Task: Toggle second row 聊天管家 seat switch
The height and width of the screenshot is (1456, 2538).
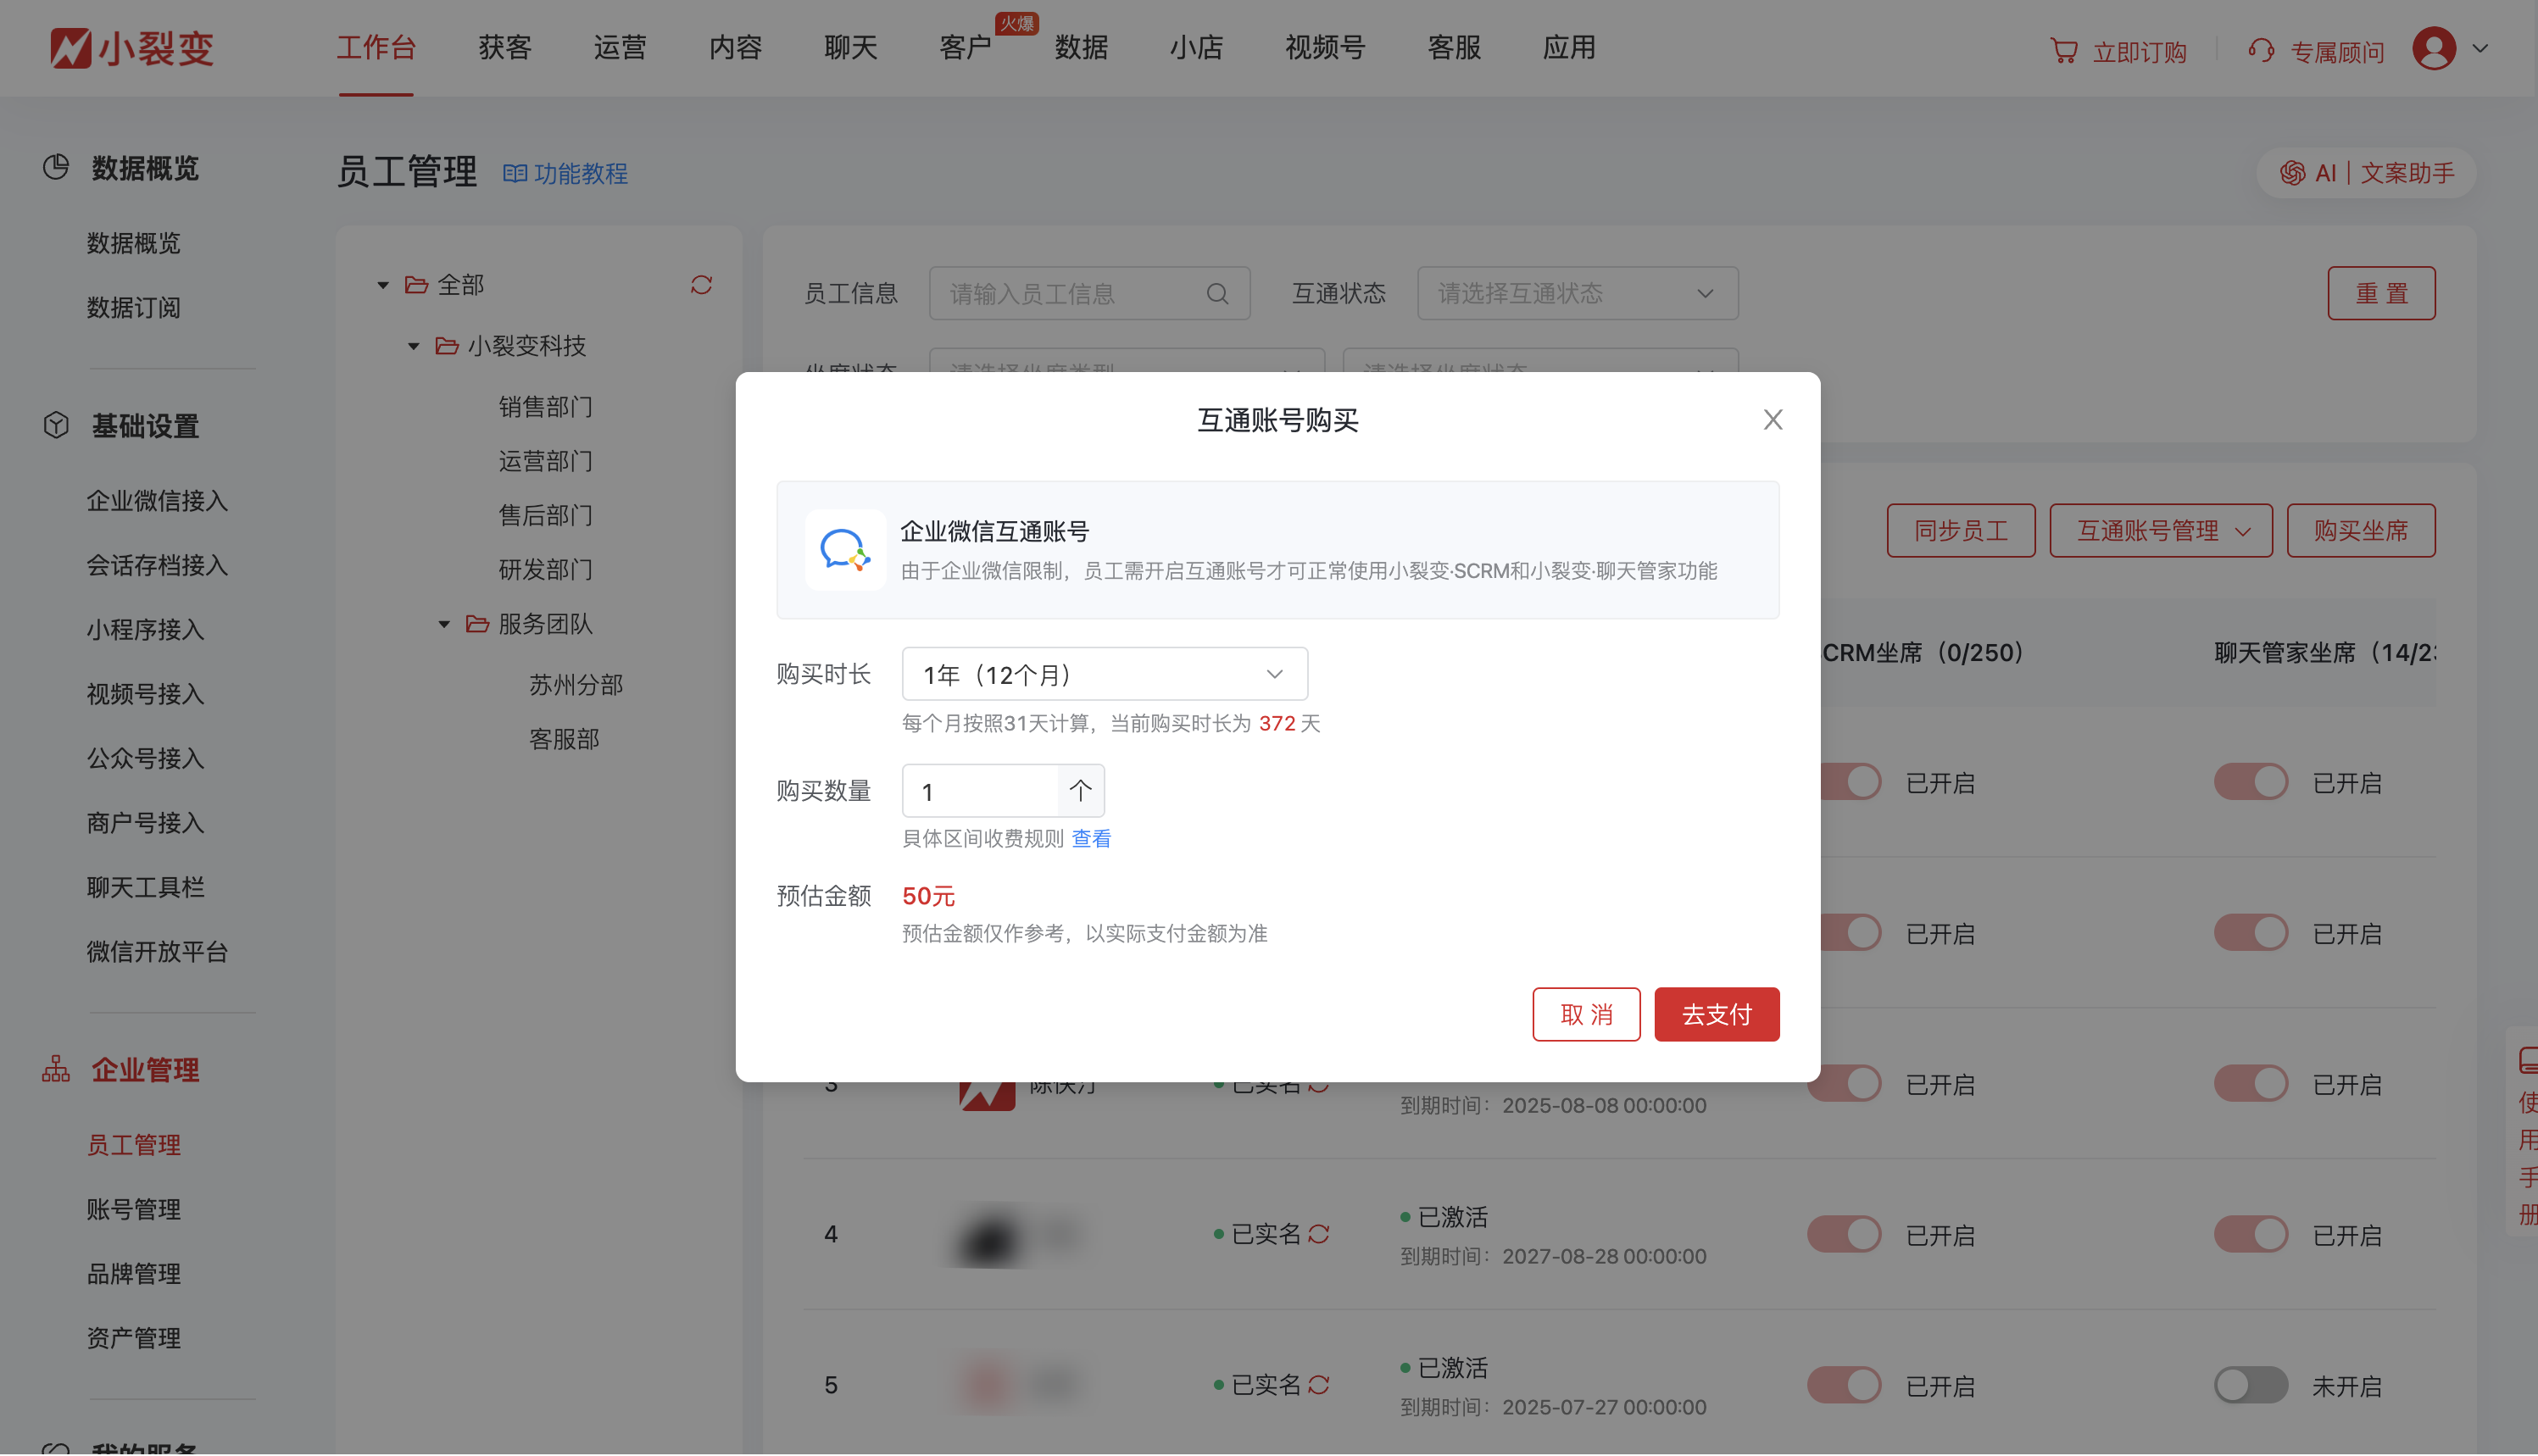Action: [x=2251, y=933]
